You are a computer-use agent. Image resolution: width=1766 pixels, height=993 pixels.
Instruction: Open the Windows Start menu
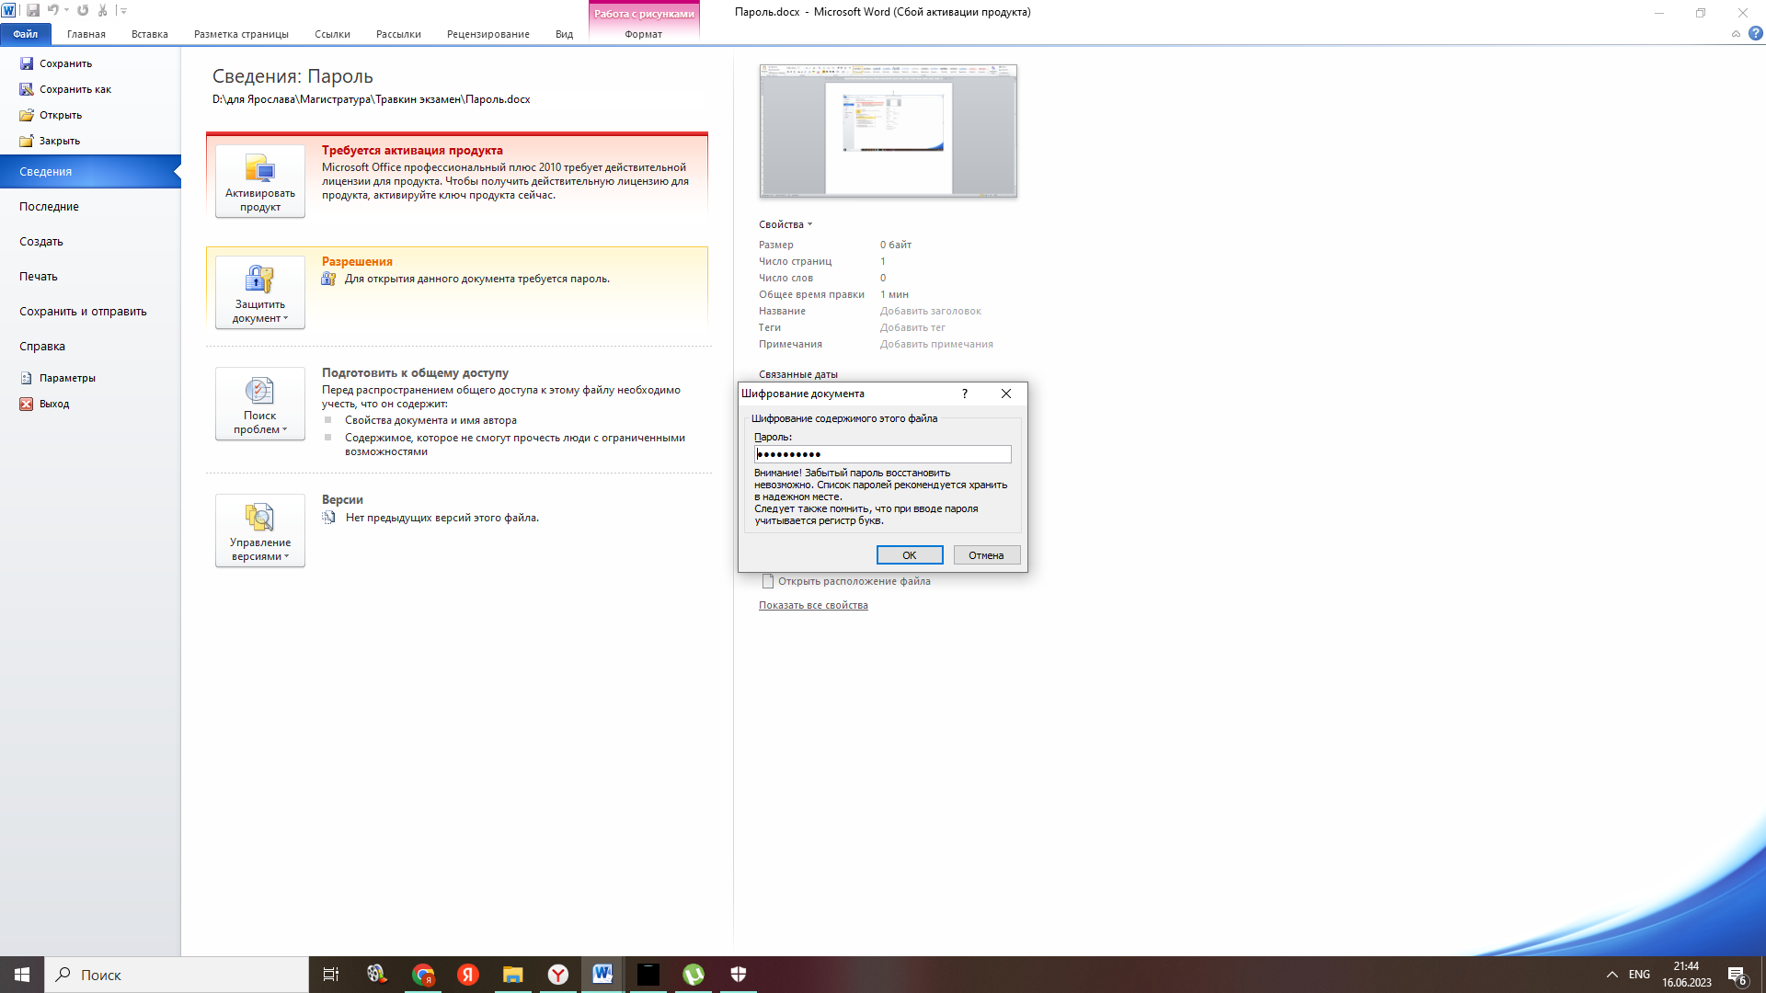tap(22, 975)
